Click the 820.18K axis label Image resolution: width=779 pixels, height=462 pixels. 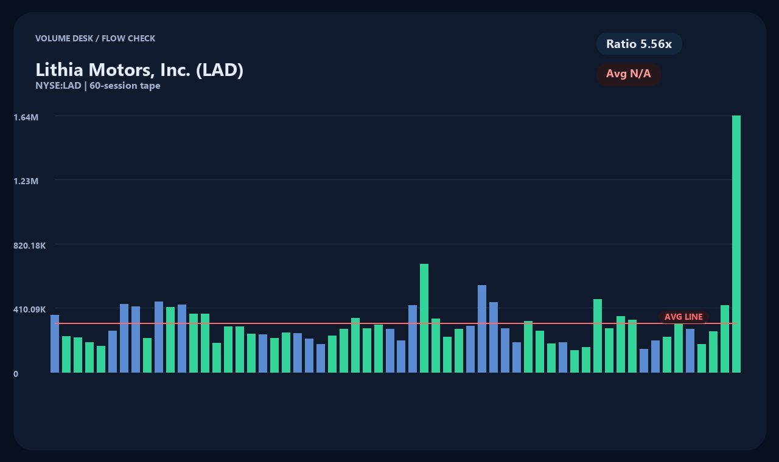tap(30, 246)
